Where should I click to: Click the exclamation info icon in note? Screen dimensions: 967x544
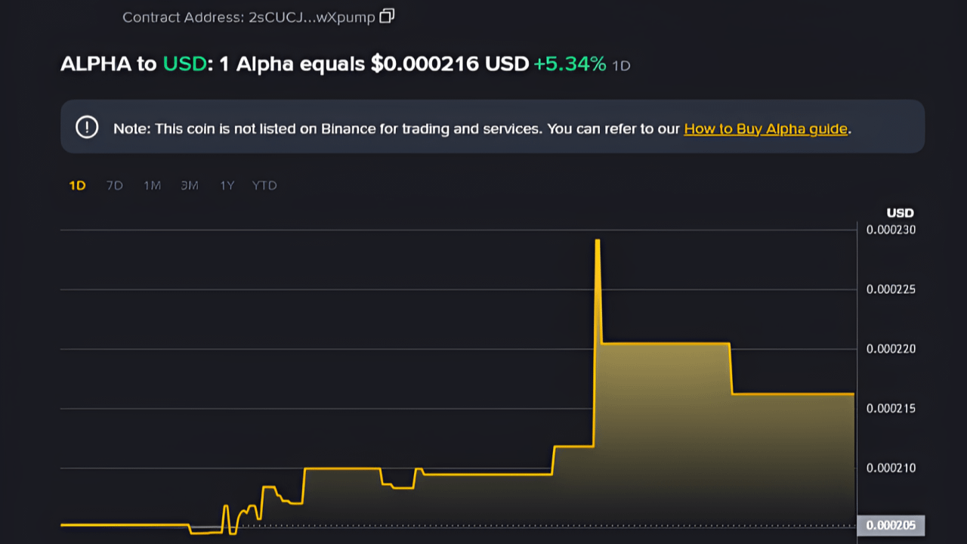(x=87, y=127)
